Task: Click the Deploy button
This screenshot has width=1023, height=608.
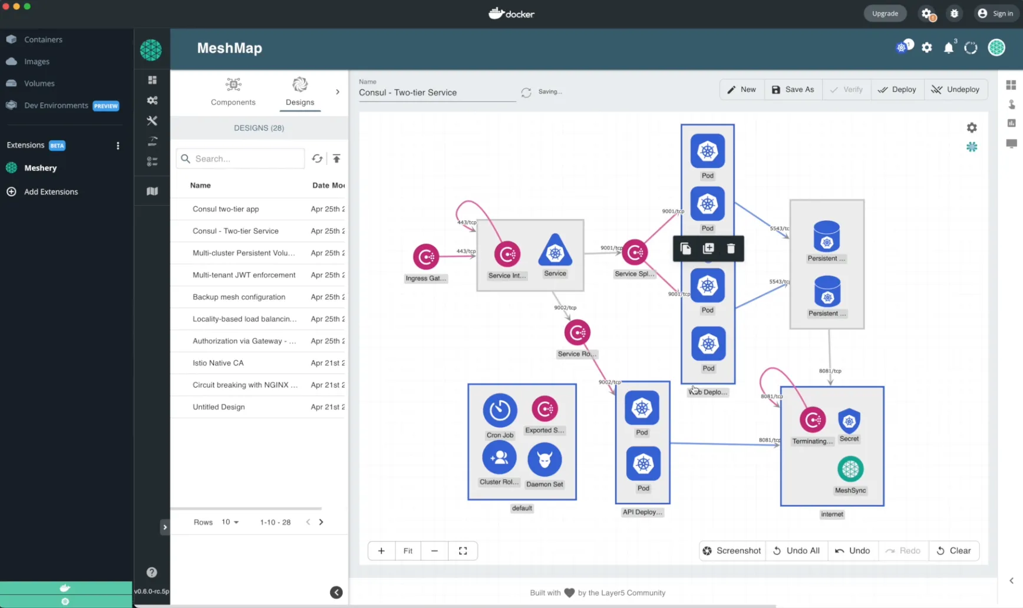Action: point(897,89)
